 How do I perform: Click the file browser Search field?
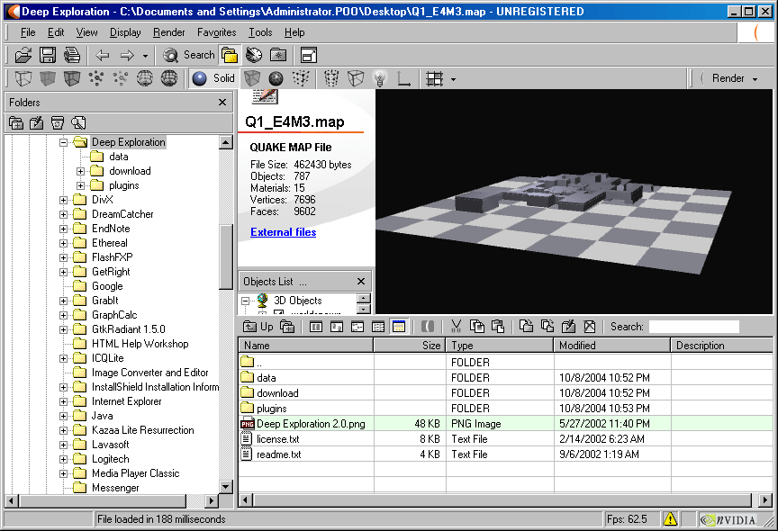[x=693, y=327]
